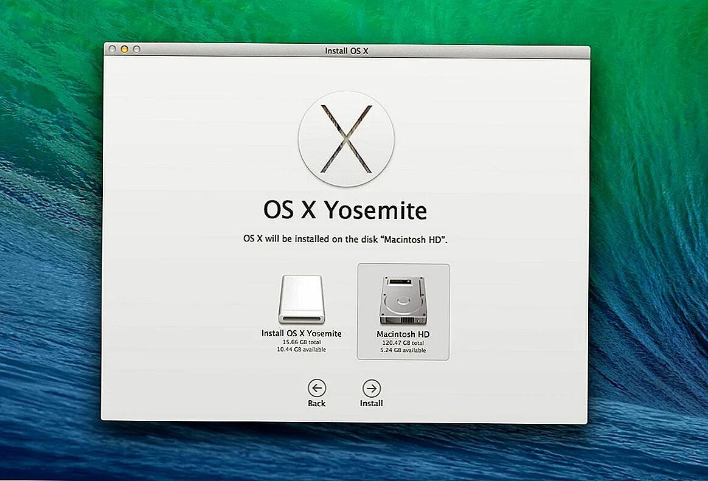
Task: Click the "OS X Yosemite" heading
Action: pyautogui.click(x=345, y=210)
